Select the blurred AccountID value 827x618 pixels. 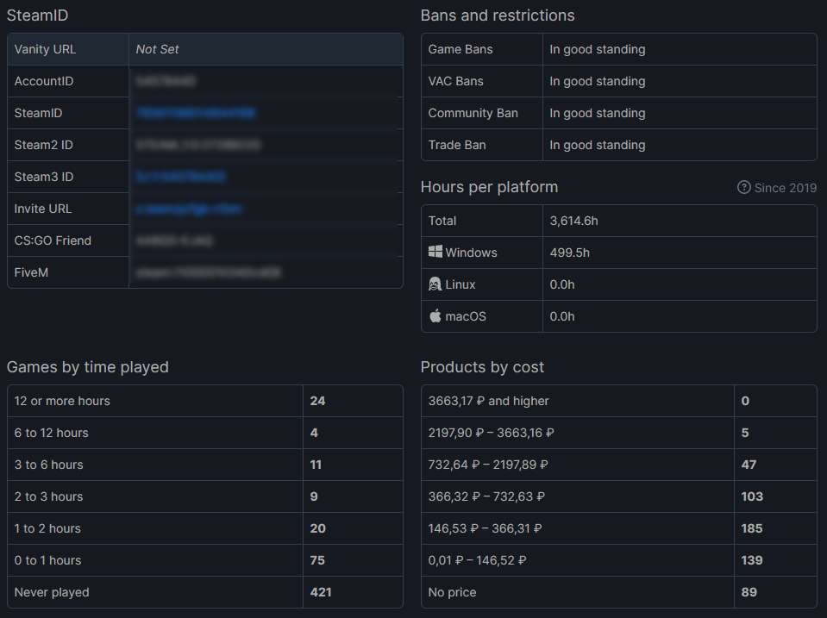166,81
